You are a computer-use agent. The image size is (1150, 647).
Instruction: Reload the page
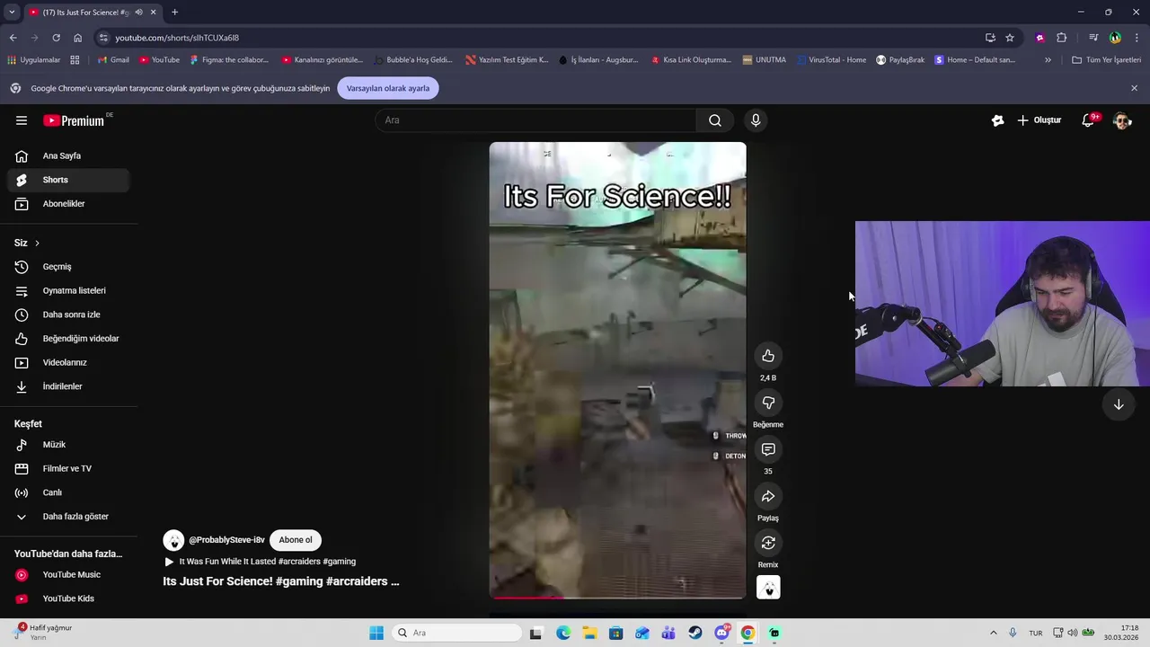tap(56, 38)
